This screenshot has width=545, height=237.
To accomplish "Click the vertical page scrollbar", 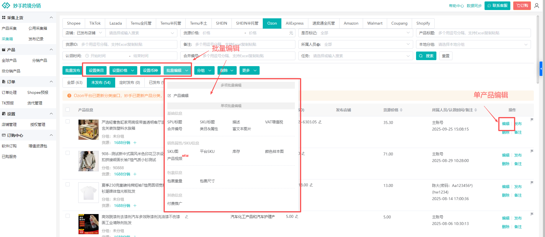I will 538,49.
